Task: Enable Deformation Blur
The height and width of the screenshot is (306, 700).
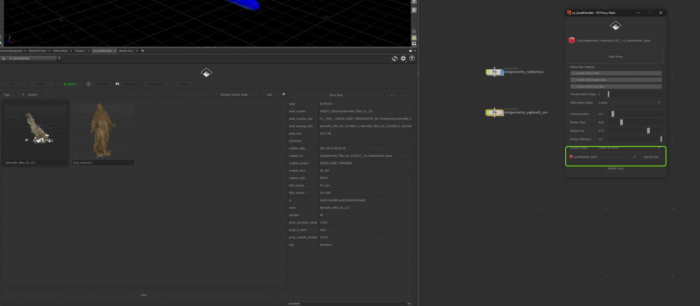Action: 573,80
